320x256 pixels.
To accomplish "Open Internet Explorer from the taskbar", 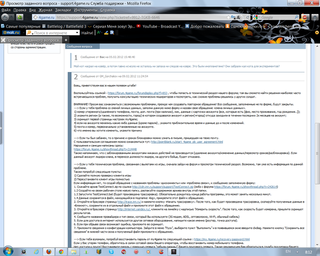I will 36,251.
